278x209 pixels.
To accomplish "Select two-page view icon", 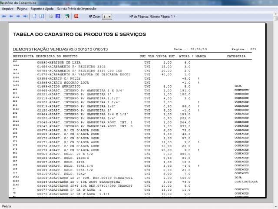I will tap(42, 17).
